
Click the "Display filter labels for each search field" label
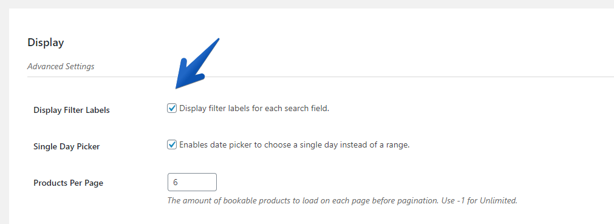[x=254, y=109]
